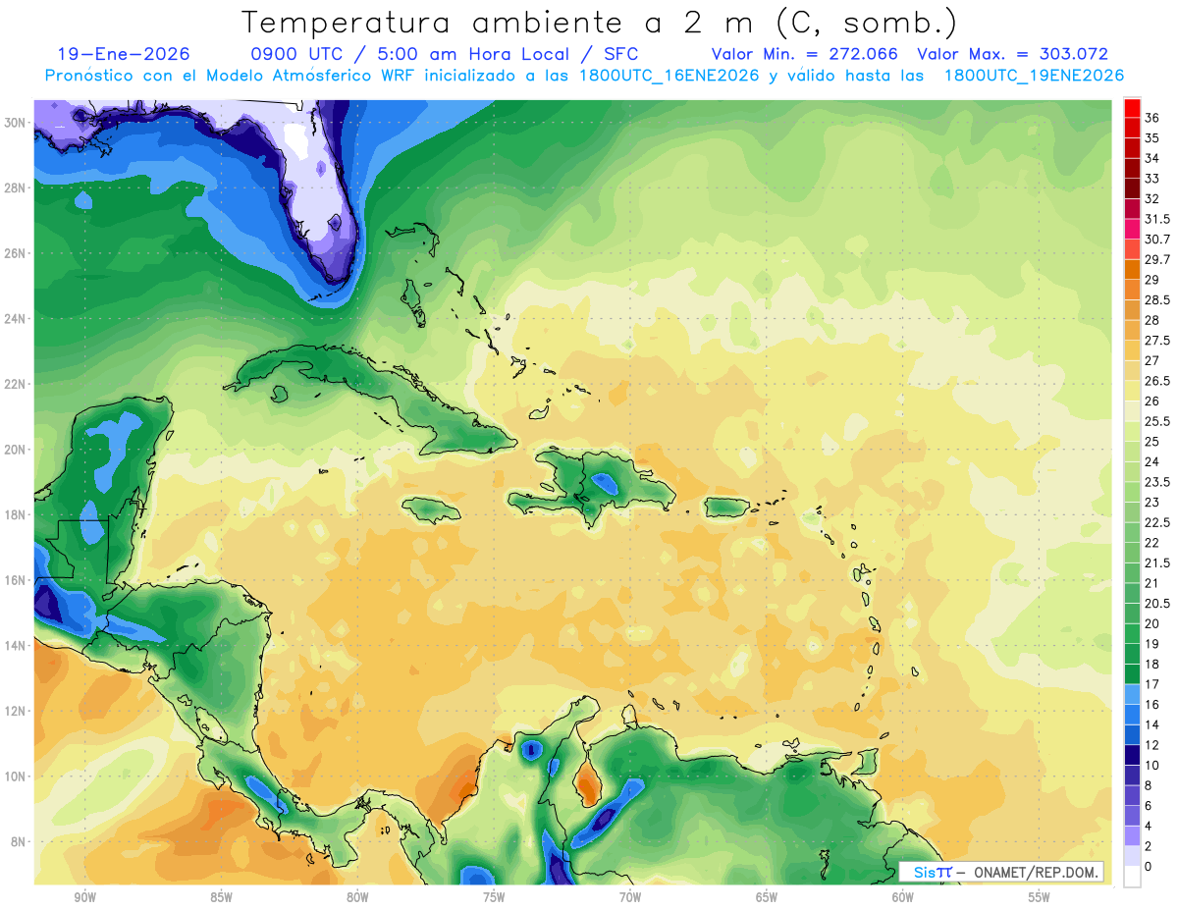Pick the lavender swatch just above legend value 0
This screenshot has width=1178, height=910.
(x=1132, y=856)
